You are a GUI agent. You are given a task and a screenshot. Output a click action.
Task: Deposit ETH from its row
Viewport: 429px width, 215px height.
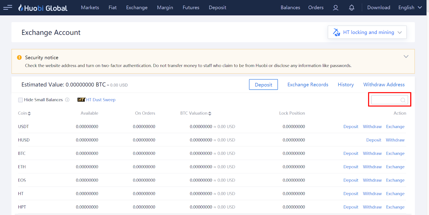tap(351, 167)
